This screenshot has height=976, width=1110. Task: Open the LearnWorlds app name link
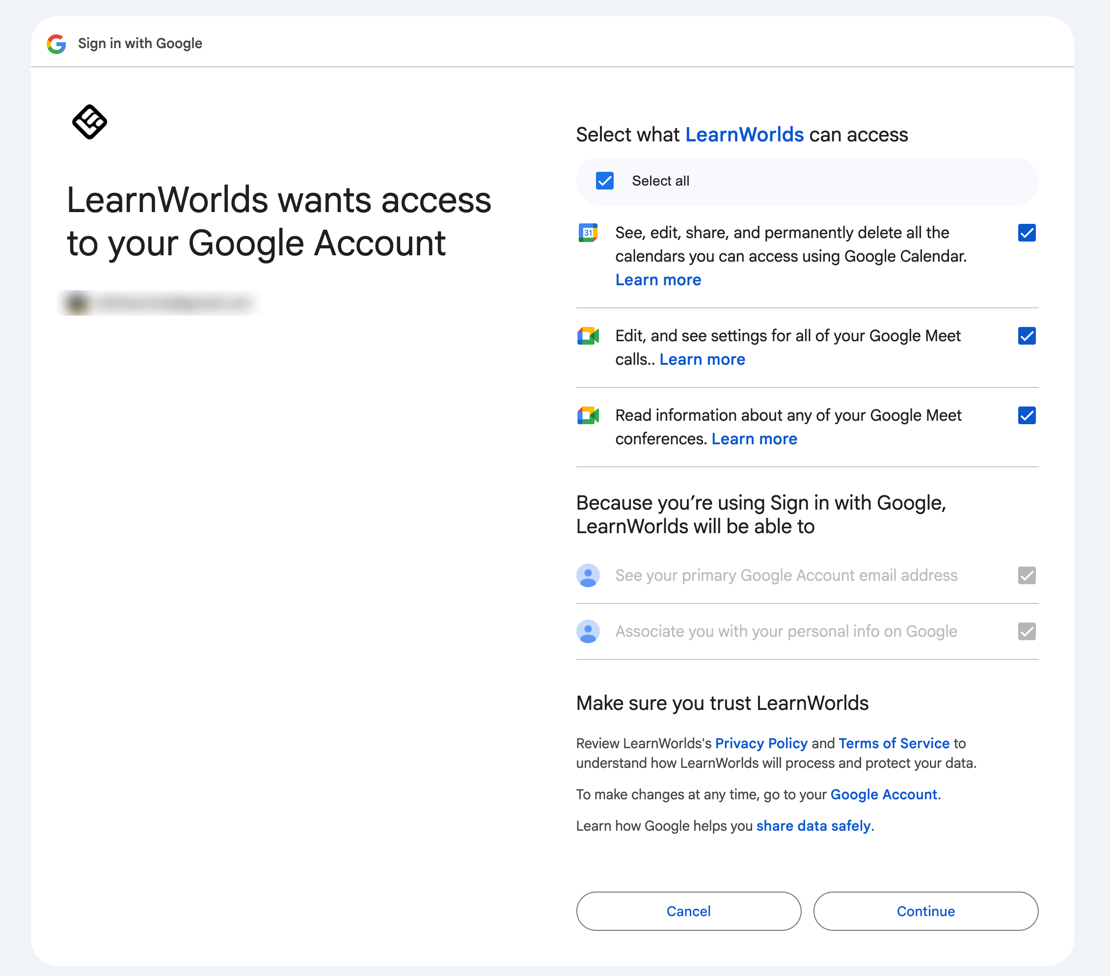[x=744, y=135]
